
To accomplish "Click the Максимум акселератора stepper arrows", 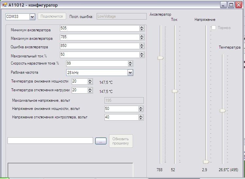I will point(141,37).
